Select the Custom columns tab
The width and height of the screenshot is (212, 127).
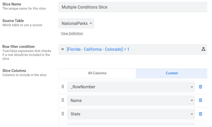coord(172,73)
